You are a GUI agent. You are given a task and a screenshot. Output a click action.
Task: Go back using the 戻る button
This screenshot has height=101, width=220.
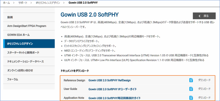tap(204, 16)
